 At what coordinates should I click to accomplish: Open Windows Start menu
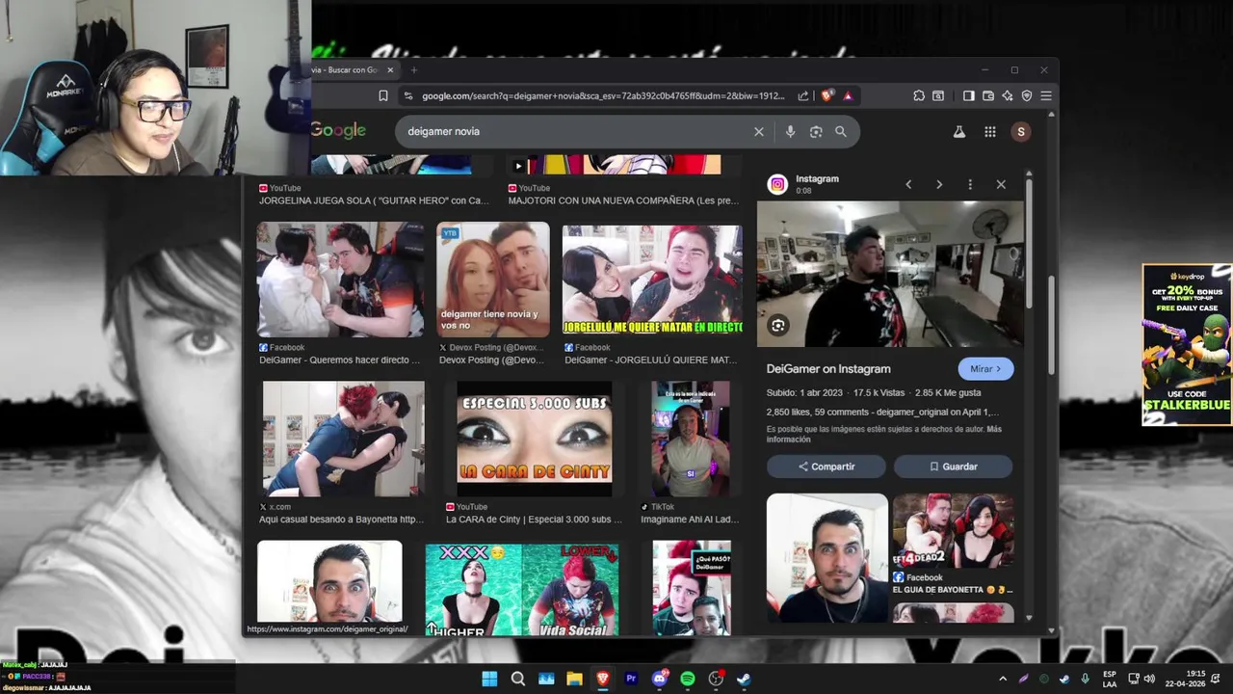click(x=489, y=679)
